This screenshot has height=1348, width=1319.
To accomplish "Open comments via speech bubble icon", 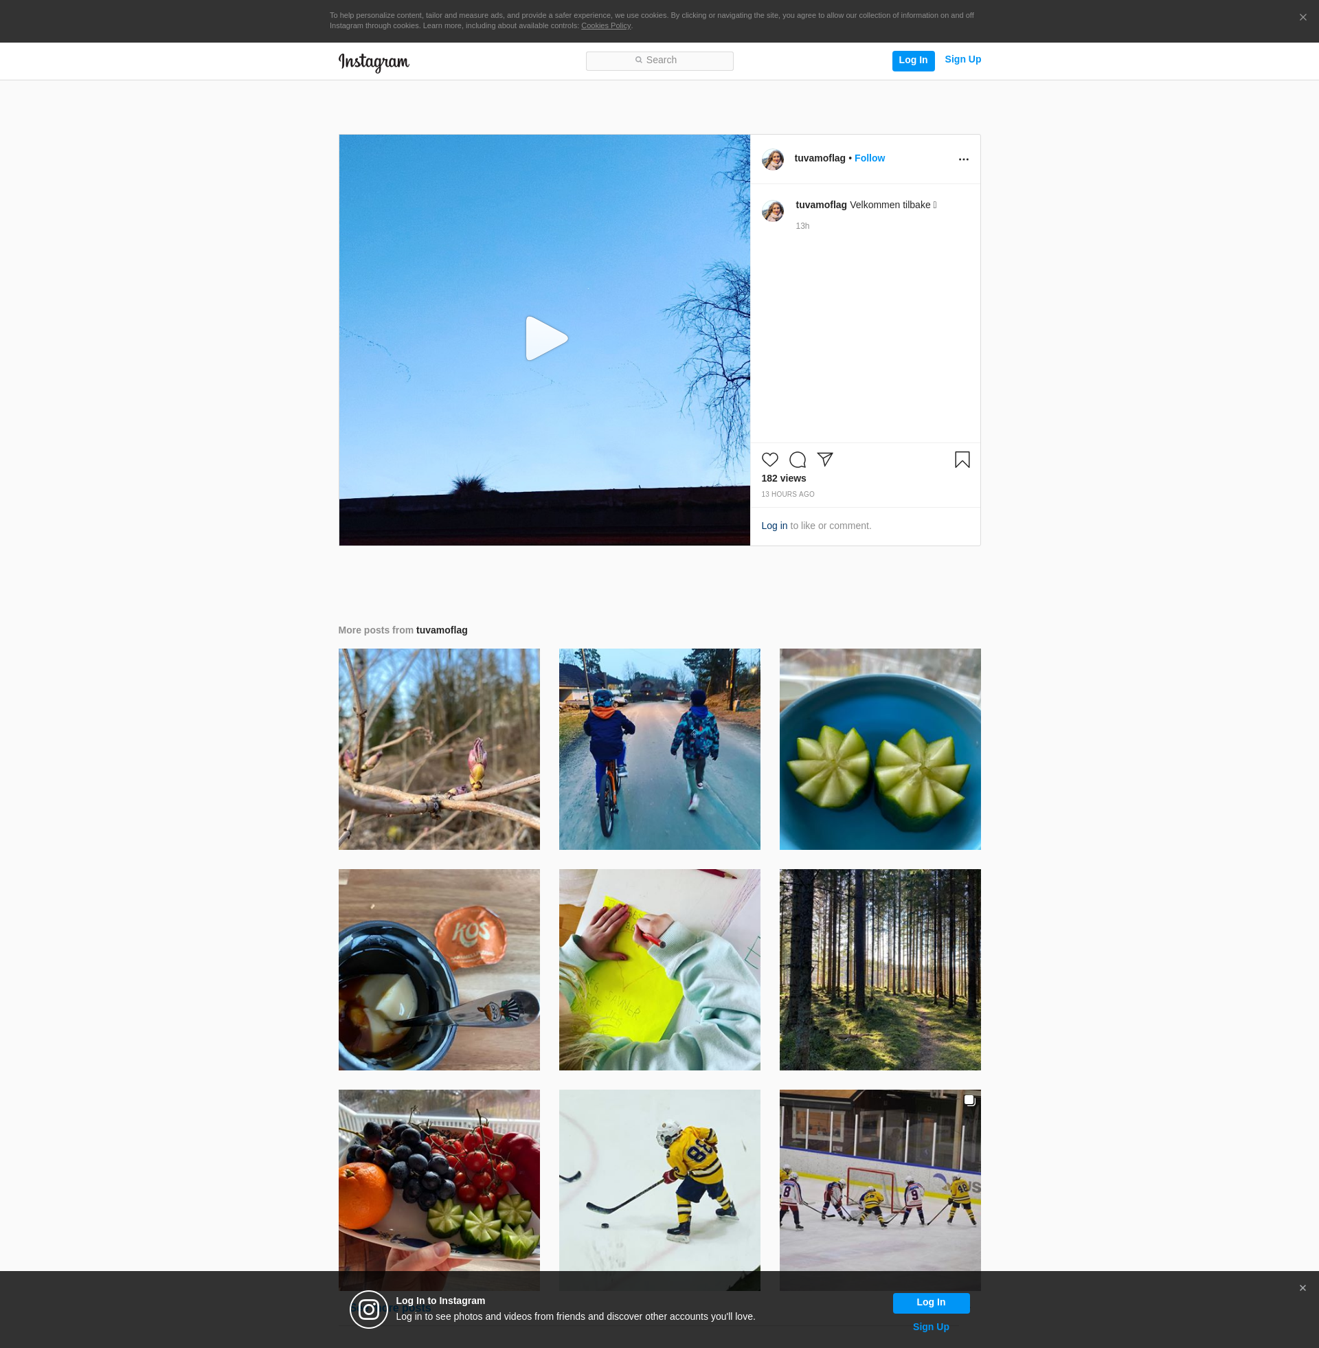I will coord(798,459).
